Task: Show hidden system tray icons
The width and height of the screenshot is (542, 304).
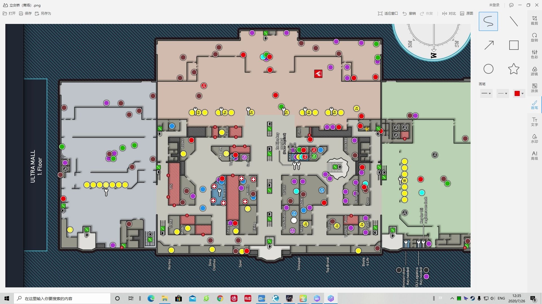Action: (452, 298)
